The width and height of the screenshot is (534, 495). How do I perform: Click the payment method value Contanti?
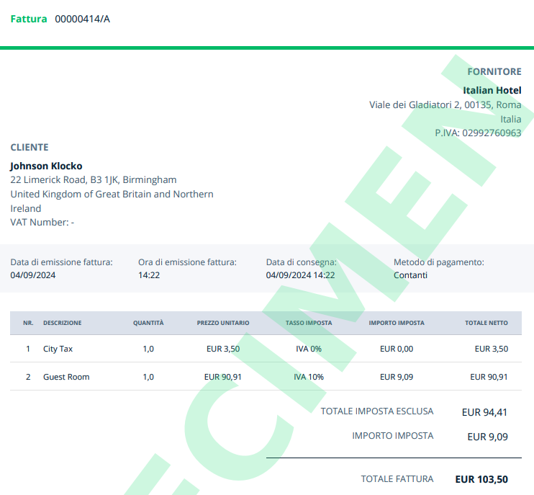pyautogui.click(x=410, y=275)
